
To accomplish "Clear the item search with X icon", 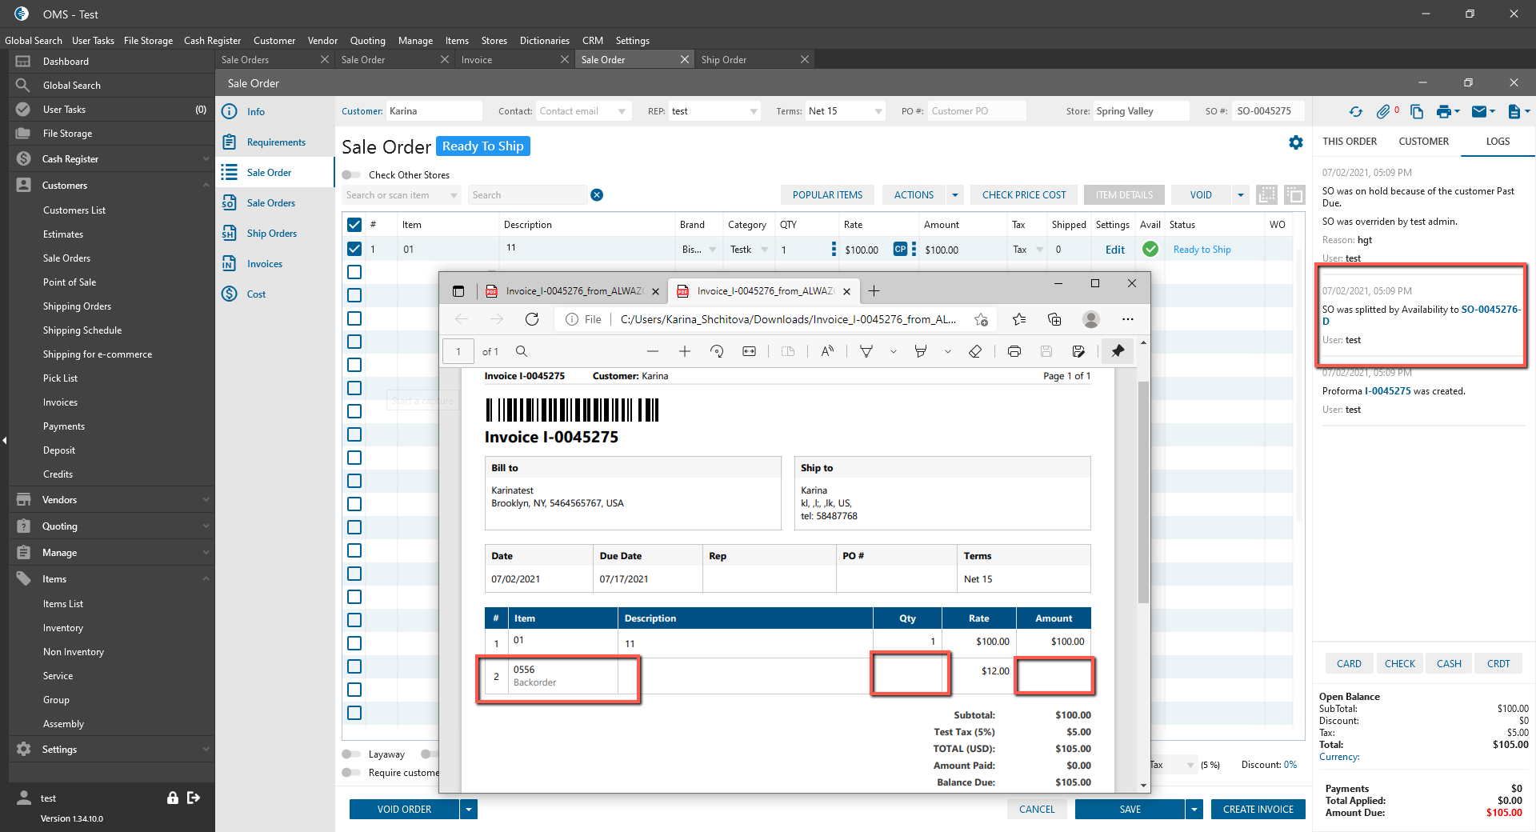I will pyautogui.click(x=597, y=195).
